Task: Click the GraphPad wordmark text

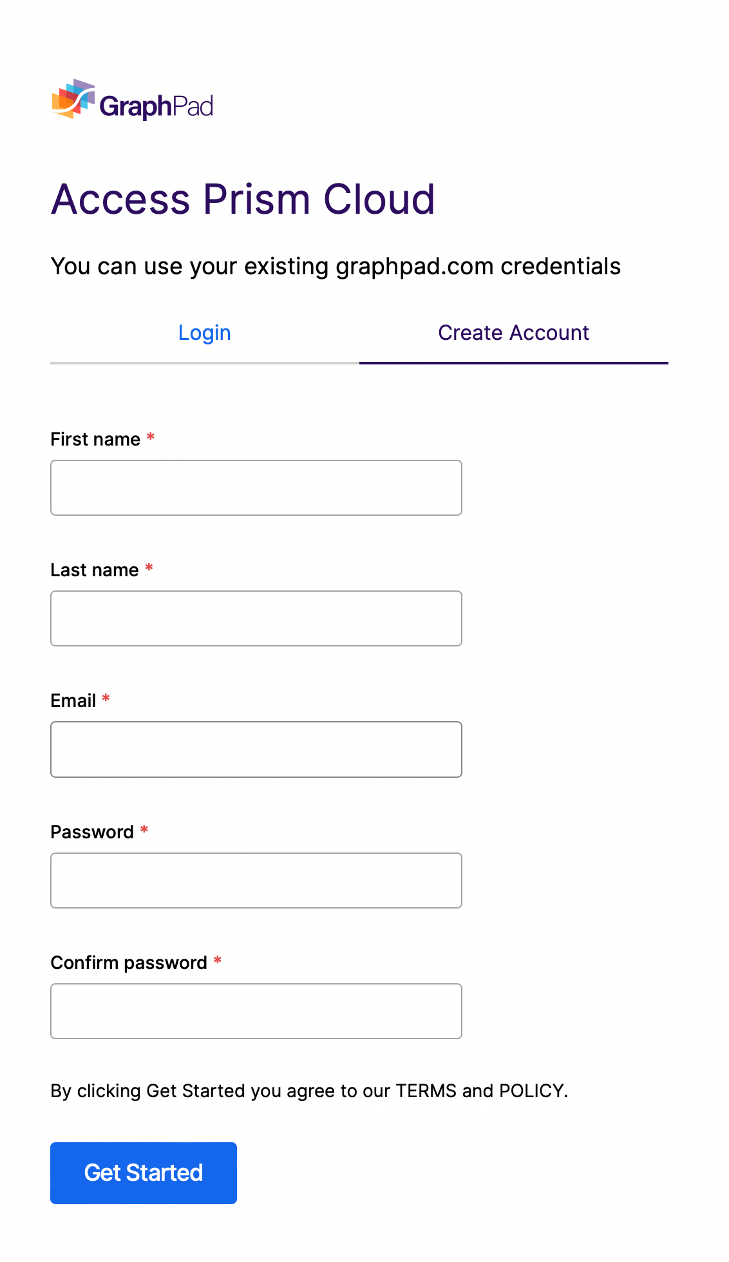Action: pyautogui.click(x=156, y=104)
